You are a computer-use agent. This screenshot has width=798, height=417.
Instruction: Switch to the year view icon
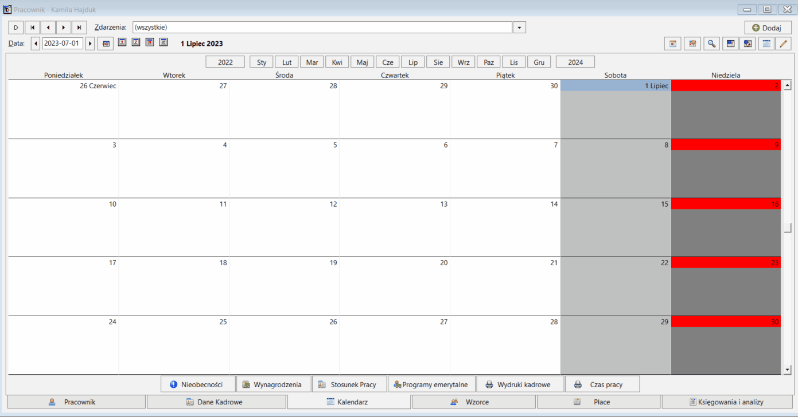click(x=164, y=42)
